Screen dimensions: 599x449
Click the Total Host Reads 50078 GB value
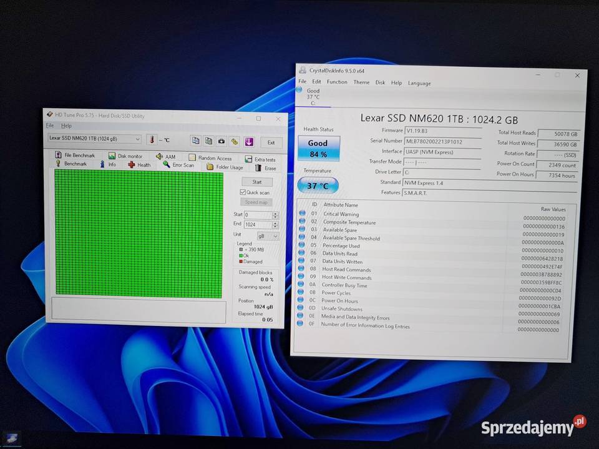pyautogui.click(x=558, y=134)
